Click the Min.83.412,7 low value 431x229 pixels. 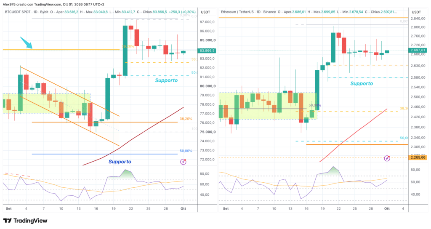tap(125, 12)
